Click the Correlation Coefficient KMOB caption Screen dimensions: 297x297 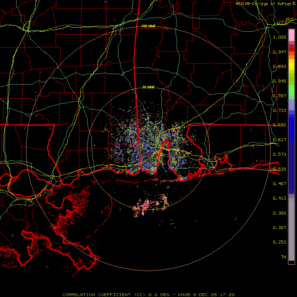point(148,295)
